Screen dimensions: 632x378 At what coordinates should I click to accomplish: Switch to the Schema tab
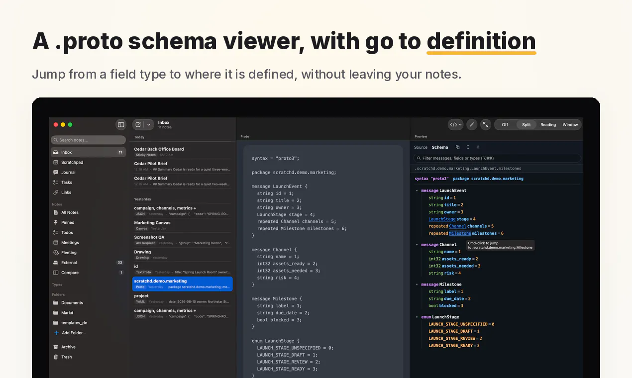440,147
